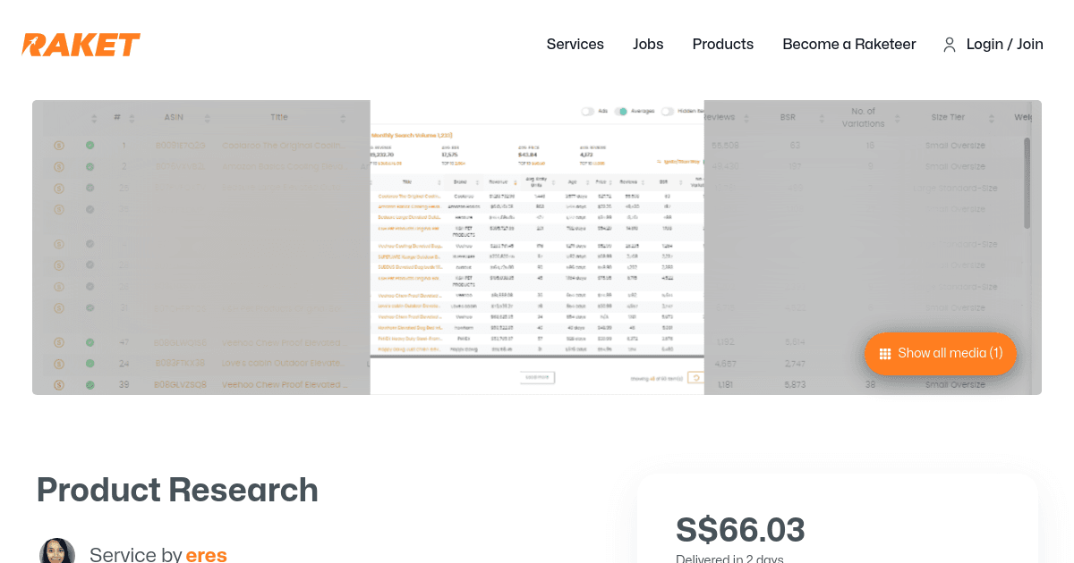
Task: Enable the Ads toggle
Action: click(589, 111)
